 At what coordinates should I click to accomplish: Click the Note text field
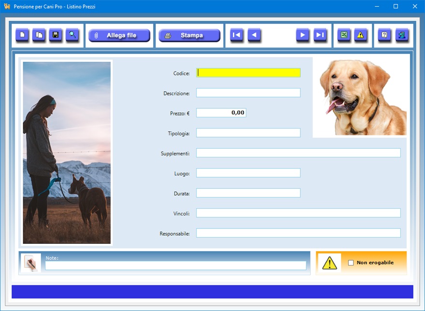pyautogui.click(x=176, y=266)
